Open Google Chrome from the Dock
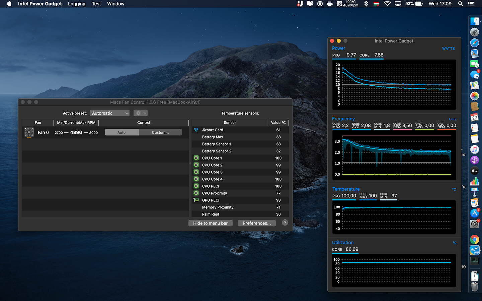Image resolution: width=482 pixels, height=301 pixels. pos(475,239)
